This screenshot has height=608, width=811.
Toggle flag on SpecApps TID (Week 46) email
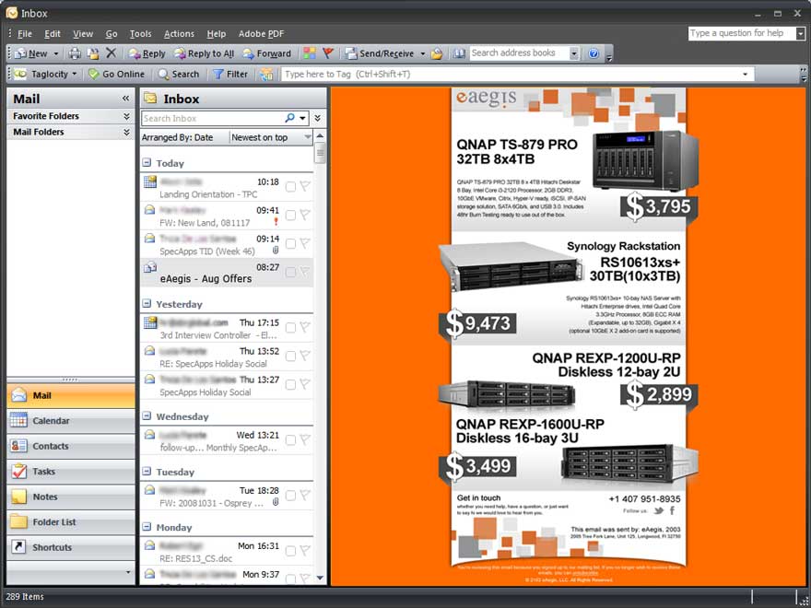[305, 243]
